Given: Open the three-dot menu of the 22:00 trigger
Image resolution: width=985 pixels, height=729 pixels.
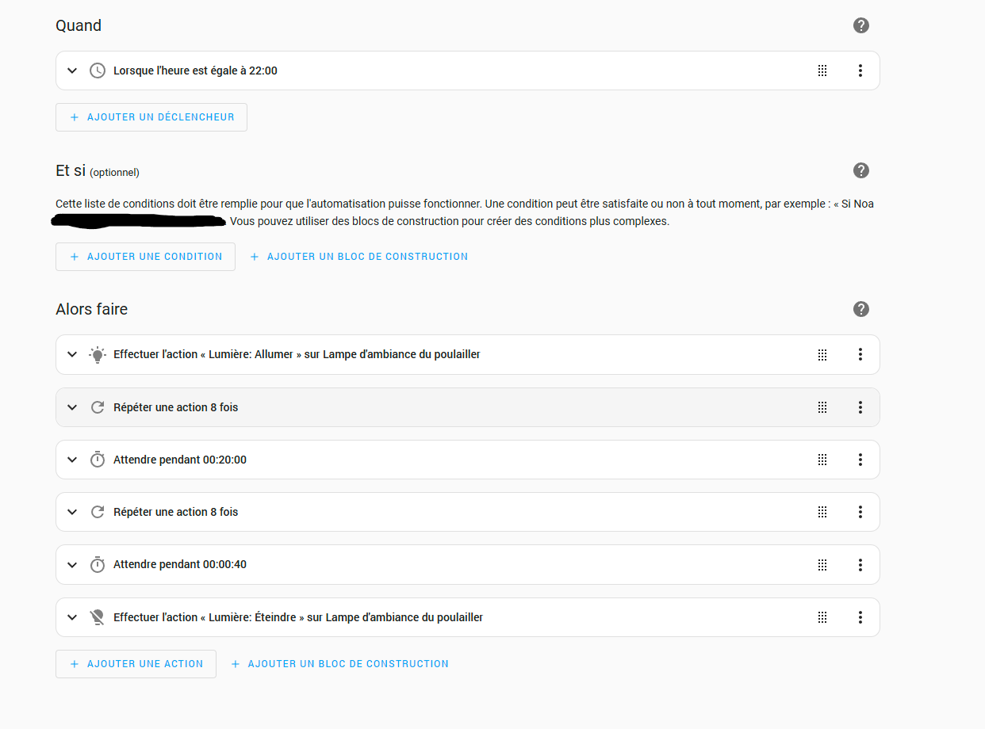Looking at the screenshot, I should coord(860,71).
